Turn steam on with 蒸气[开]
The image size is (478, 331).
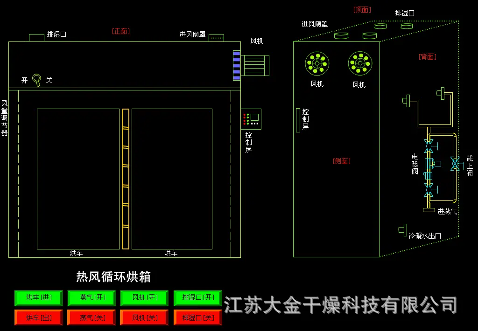pos(92,297)
